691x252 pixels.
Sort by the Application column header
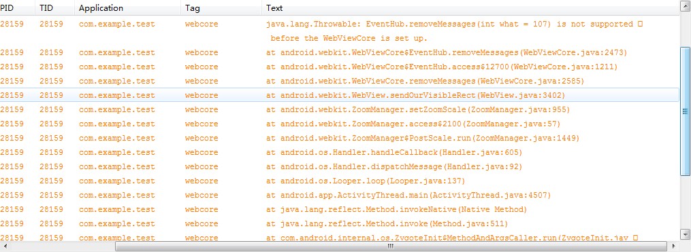pyautogui.click(x=127, y=8)
